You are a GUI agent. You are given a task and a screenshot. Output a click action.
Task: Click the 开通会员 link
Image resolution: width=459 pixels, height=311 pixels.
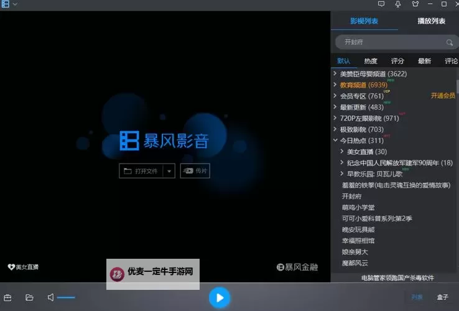click(443, 96)
